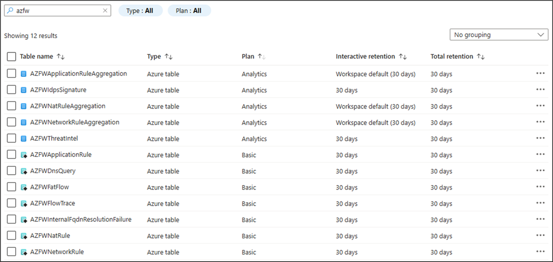Screen dimensions: 553x262
Task: Click the AZFWThreatIntel analytics table icon
Action: click(23, 139)
